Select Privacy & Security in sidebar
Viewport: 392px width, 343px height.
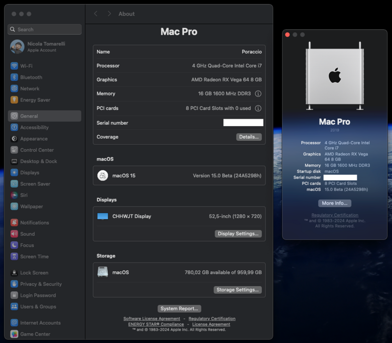(41, 284)
